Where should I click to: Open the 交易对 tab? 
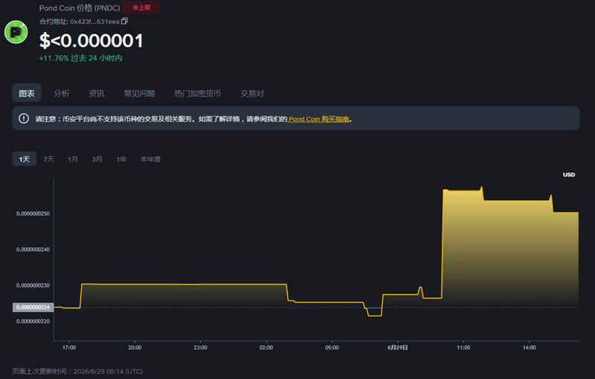coord(252,93)
